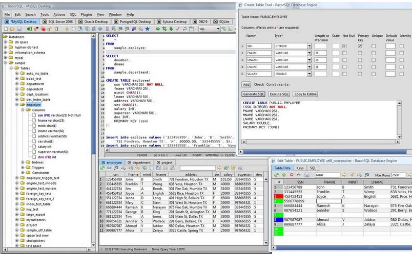Check Unique for the SSN column

click(374, 46)
